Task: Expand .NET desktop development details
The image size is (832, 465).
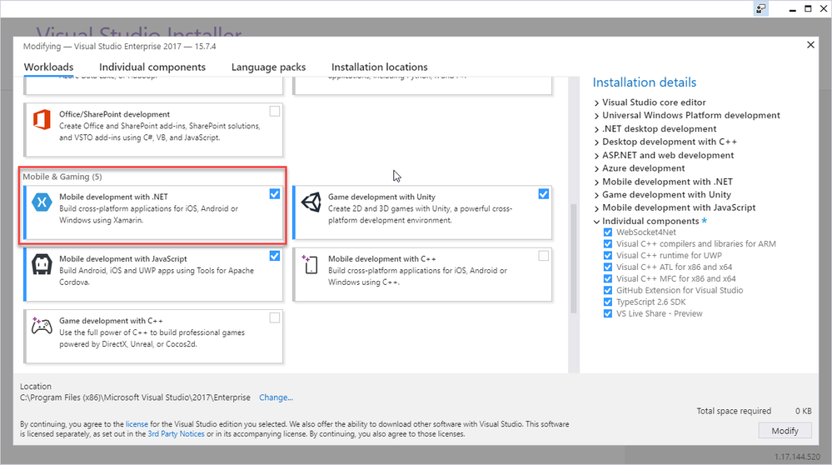Action: click(596, 129)
